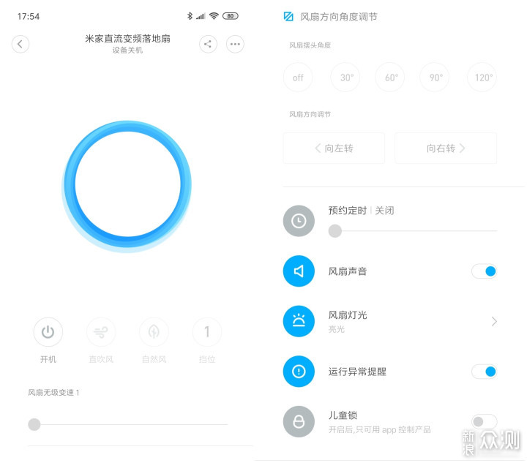
Task: Click the 预约定时 timer slider handle
Action: (x=334, y=231)
